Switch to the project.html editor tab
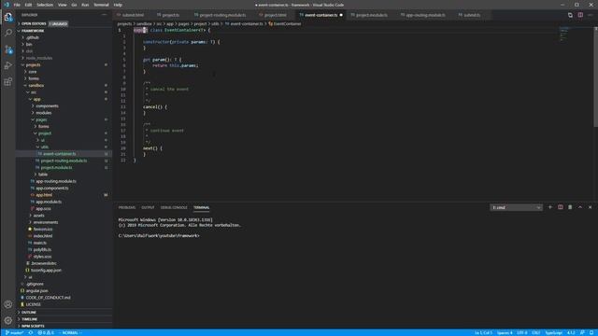Viewport: 598px width, 336px height. (275, 15)
